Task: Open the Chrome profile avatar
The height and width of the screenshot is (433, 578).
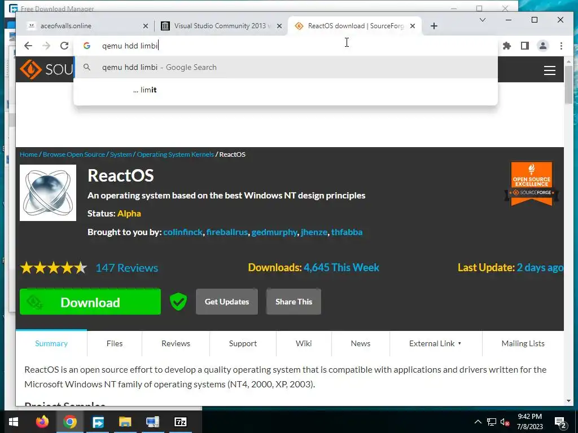Action: pyautogui.click(x=543, y=46)
